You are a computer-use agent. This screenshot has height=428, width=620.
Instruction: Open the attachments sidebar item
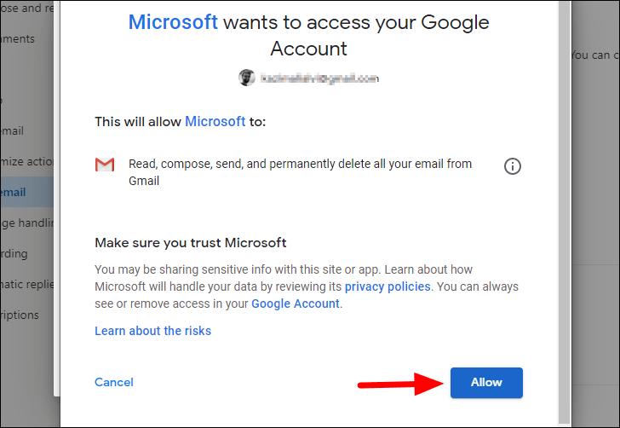tap(17, 39)
